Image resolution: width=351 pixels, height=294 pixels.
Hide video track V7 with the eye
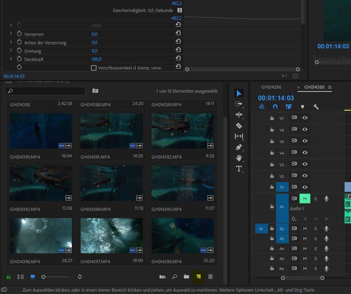tap(305, 118)
